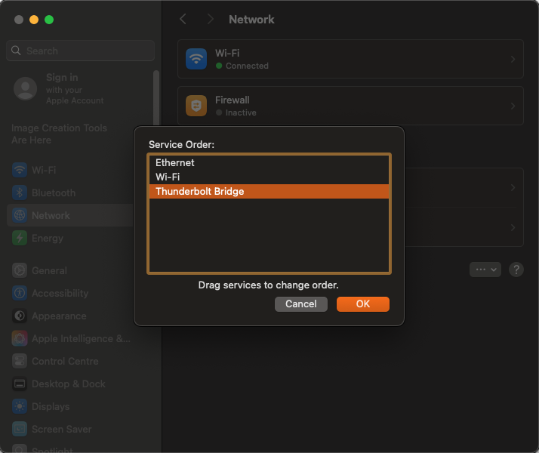
Task: Click the Sign in account avatar
Action: point(25,88)
